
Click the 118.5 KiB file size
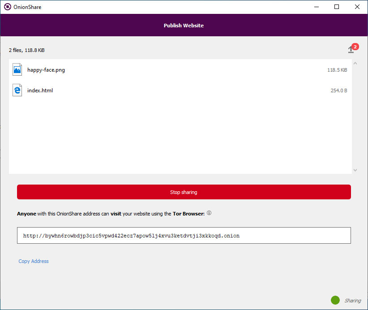337,70
